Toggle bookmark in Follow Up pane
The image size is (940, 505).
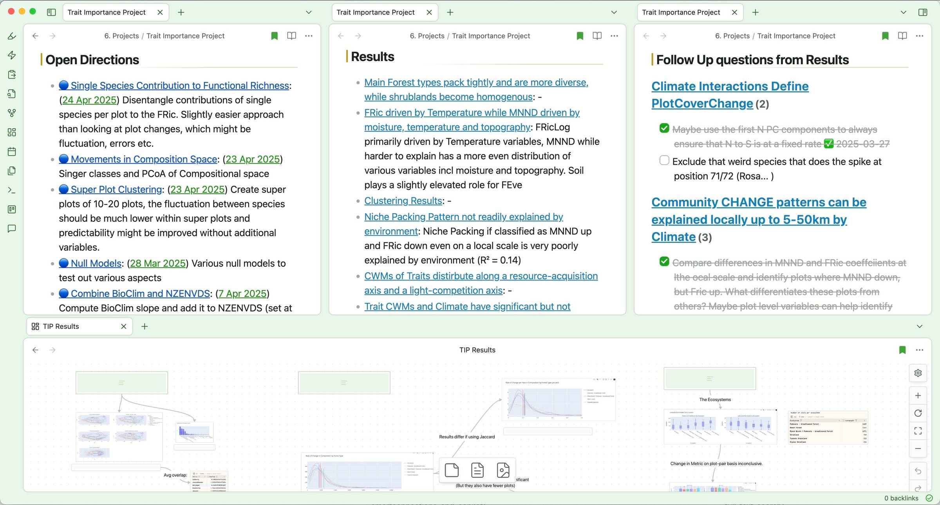(885, 36)
